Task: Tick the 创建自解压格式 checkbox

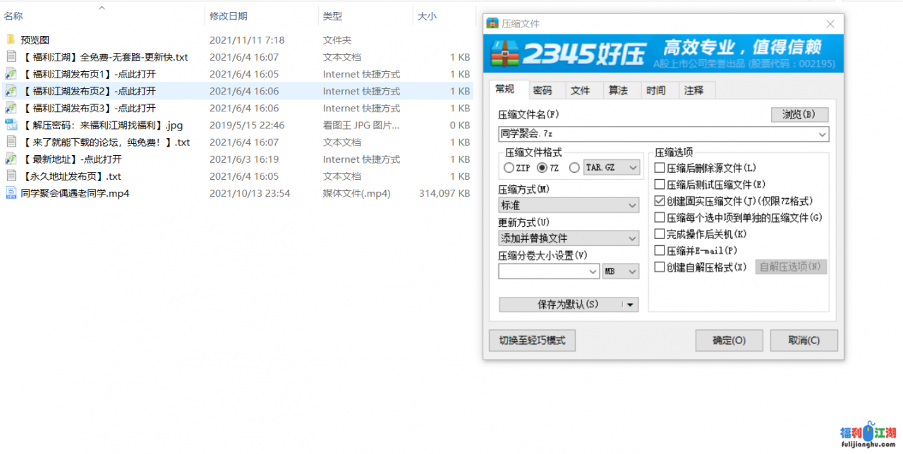Action: click(x=660, y=267)
